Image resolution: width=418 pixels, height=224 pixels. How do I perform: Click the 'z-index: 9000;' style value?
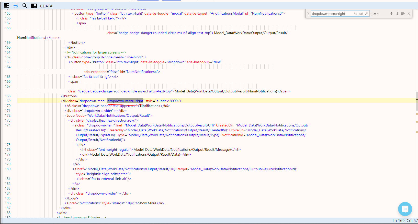pyautogui.click(x=167, y=101)
